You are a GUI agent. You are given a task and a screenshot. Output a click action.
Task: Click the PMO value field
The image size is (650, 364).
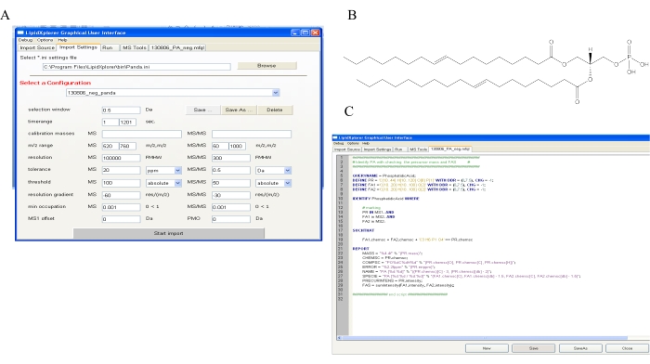(231, 219)
